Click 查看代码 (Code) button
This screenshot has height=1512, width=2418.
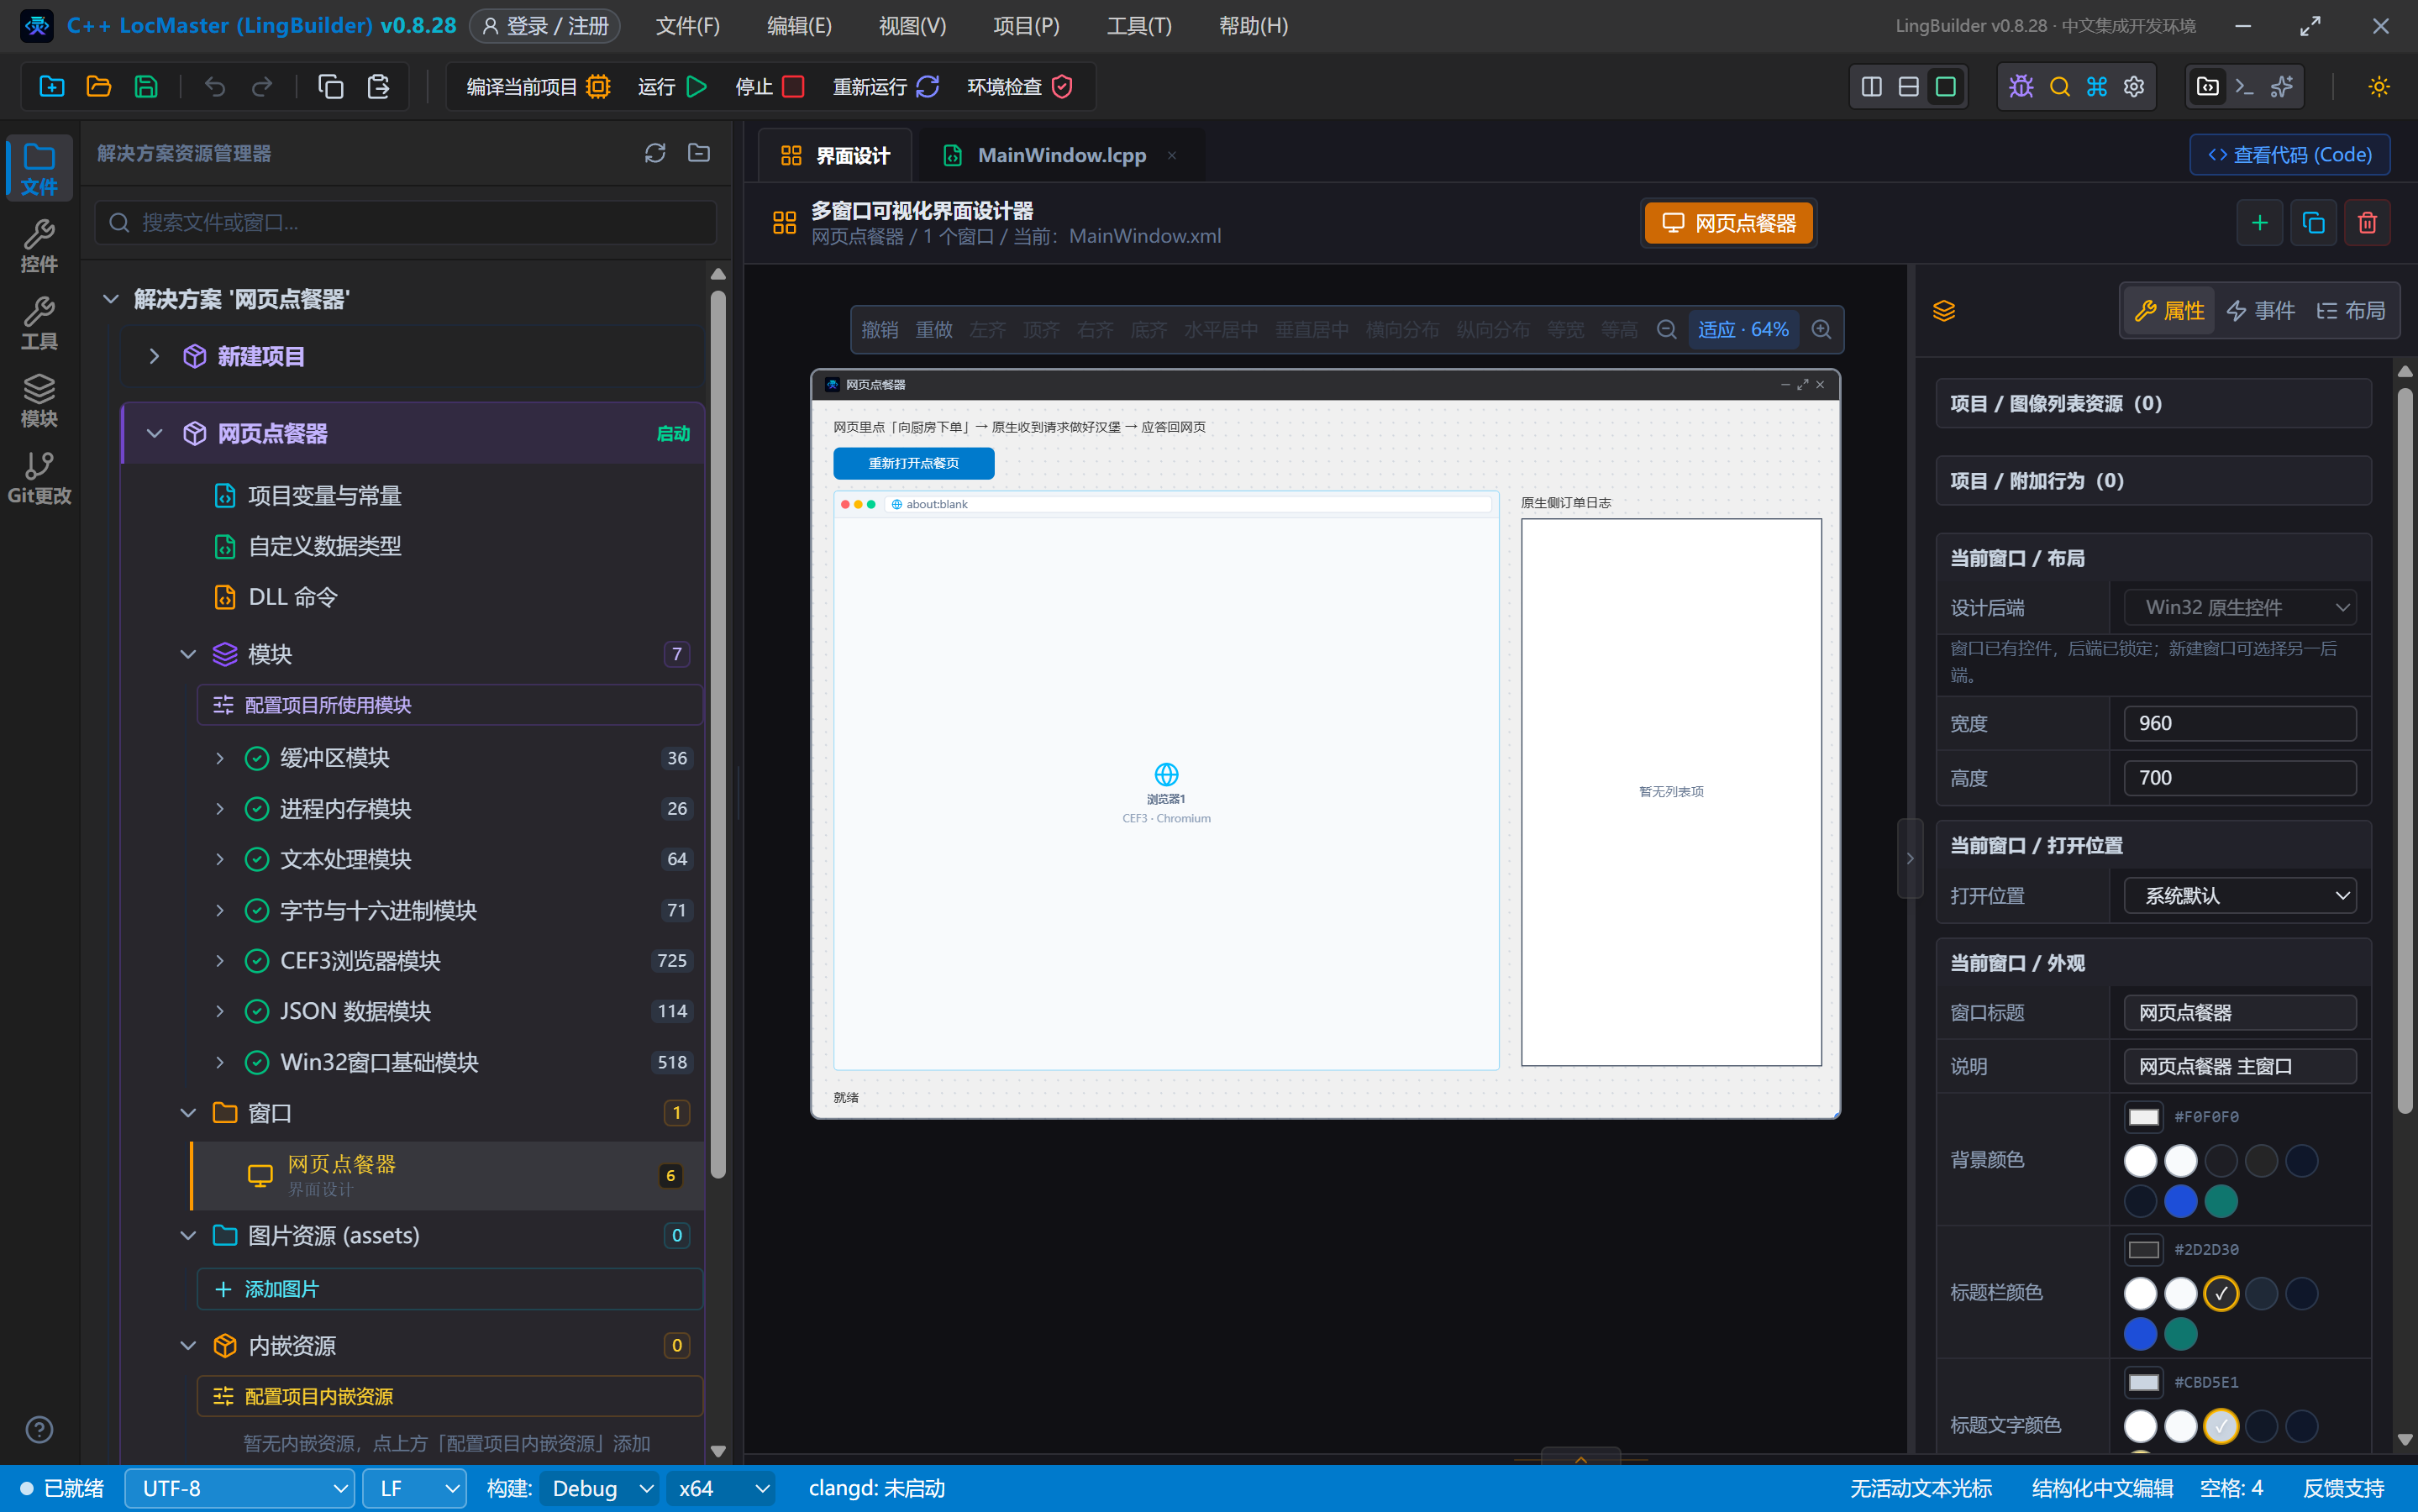click(2289, 155)
